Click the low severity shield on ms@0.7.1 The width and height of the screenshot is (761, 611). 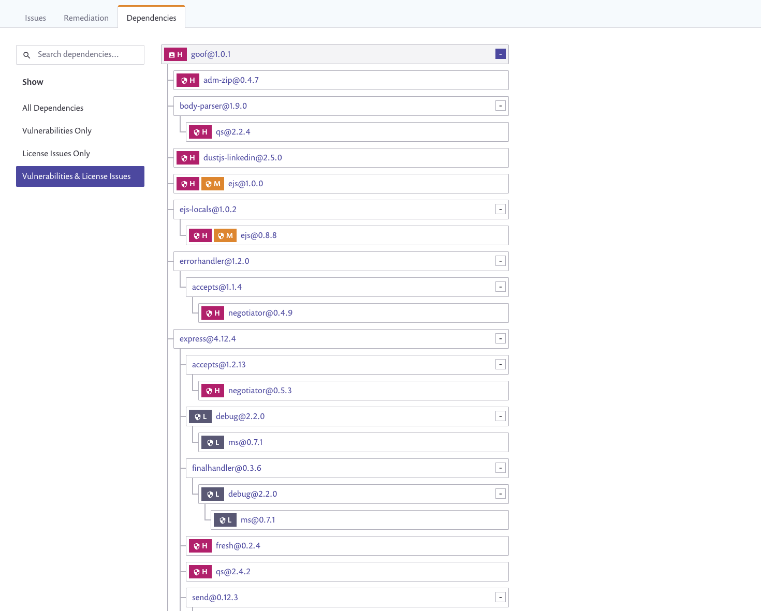212,442
